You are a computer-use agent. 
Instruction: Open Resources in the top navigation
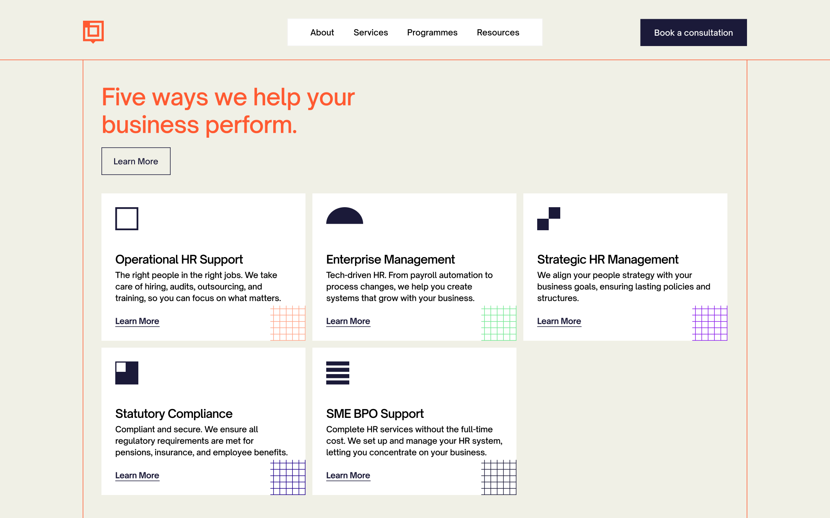tap(498, 33)
